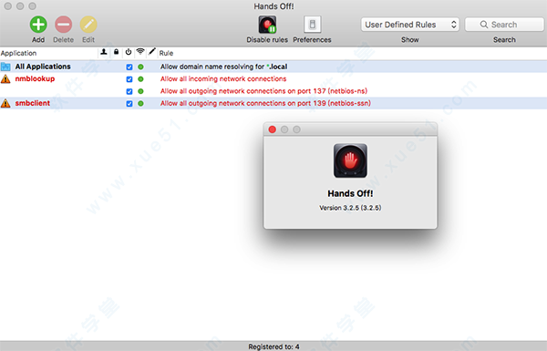Click rule text for port 139 (netbios-ssn)
Image resolution: width=547 pixels, height=351 pixels.
[265, 103]
